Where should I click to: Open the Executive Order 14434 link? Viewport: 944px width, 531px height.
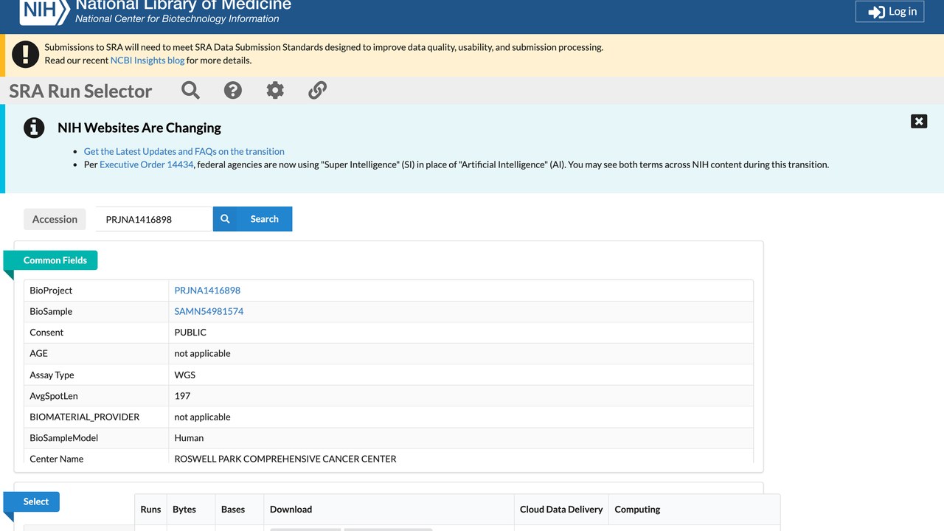[147, 164]
